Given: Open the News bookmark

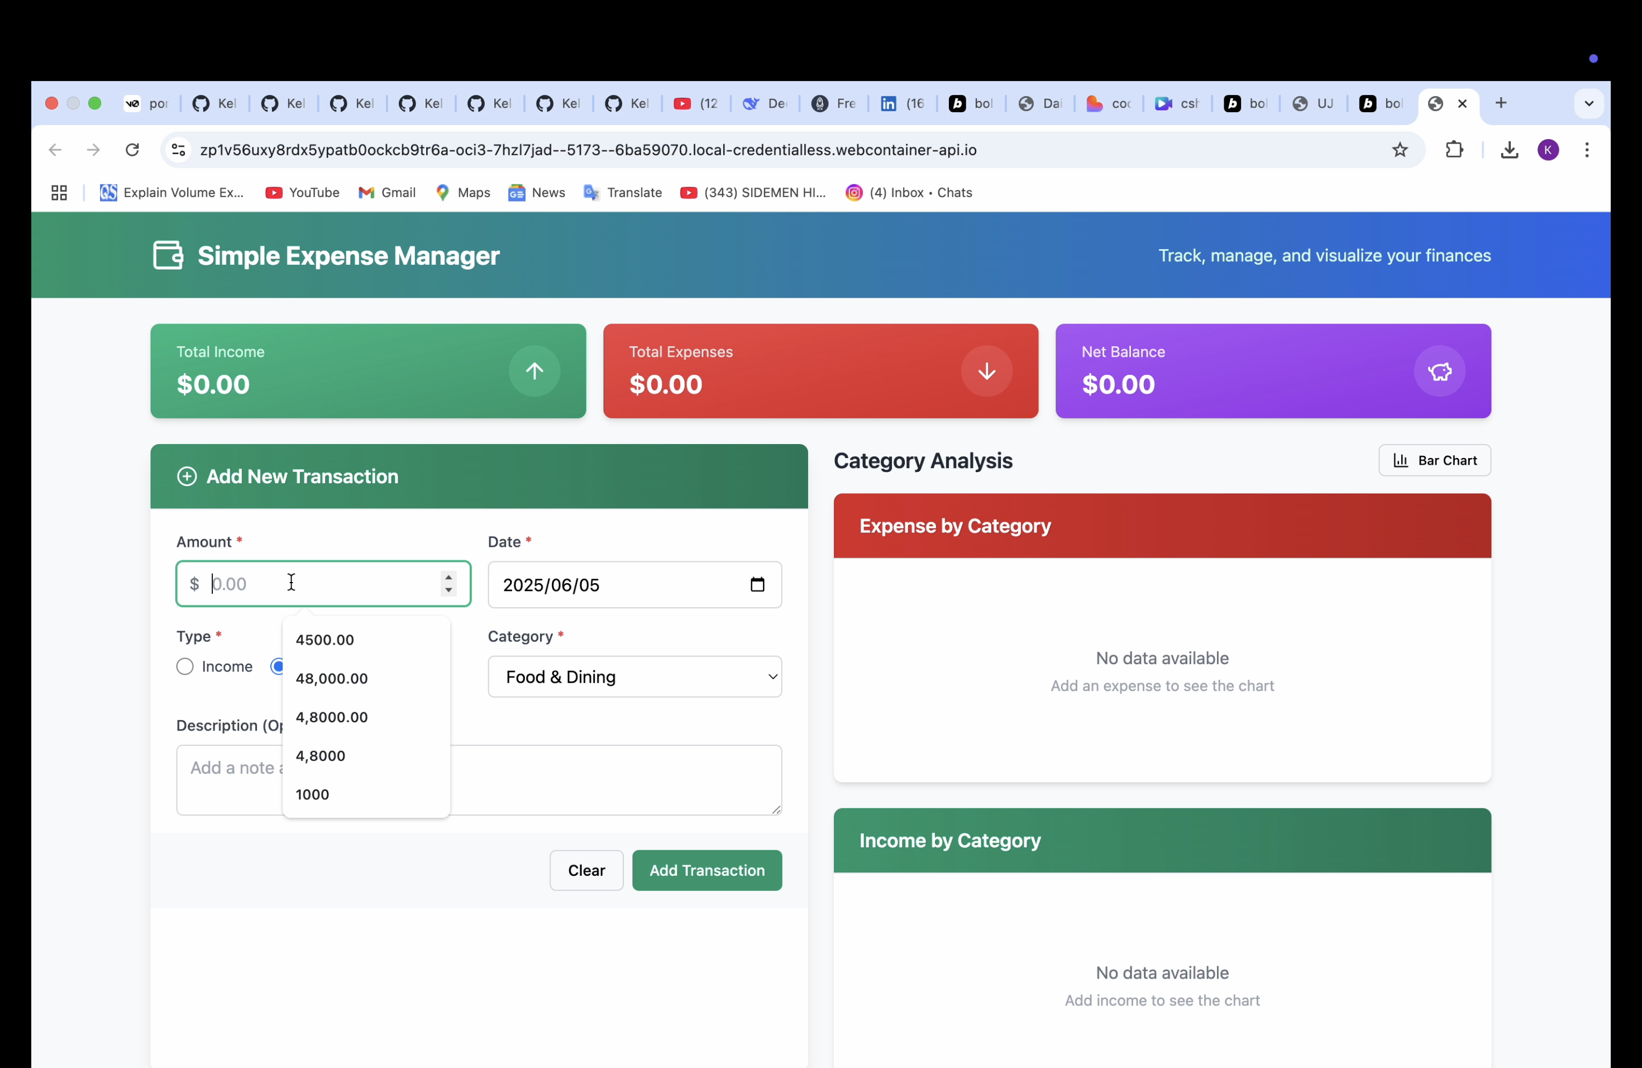Looking at the screenshot, I should [x=537, y=193].
